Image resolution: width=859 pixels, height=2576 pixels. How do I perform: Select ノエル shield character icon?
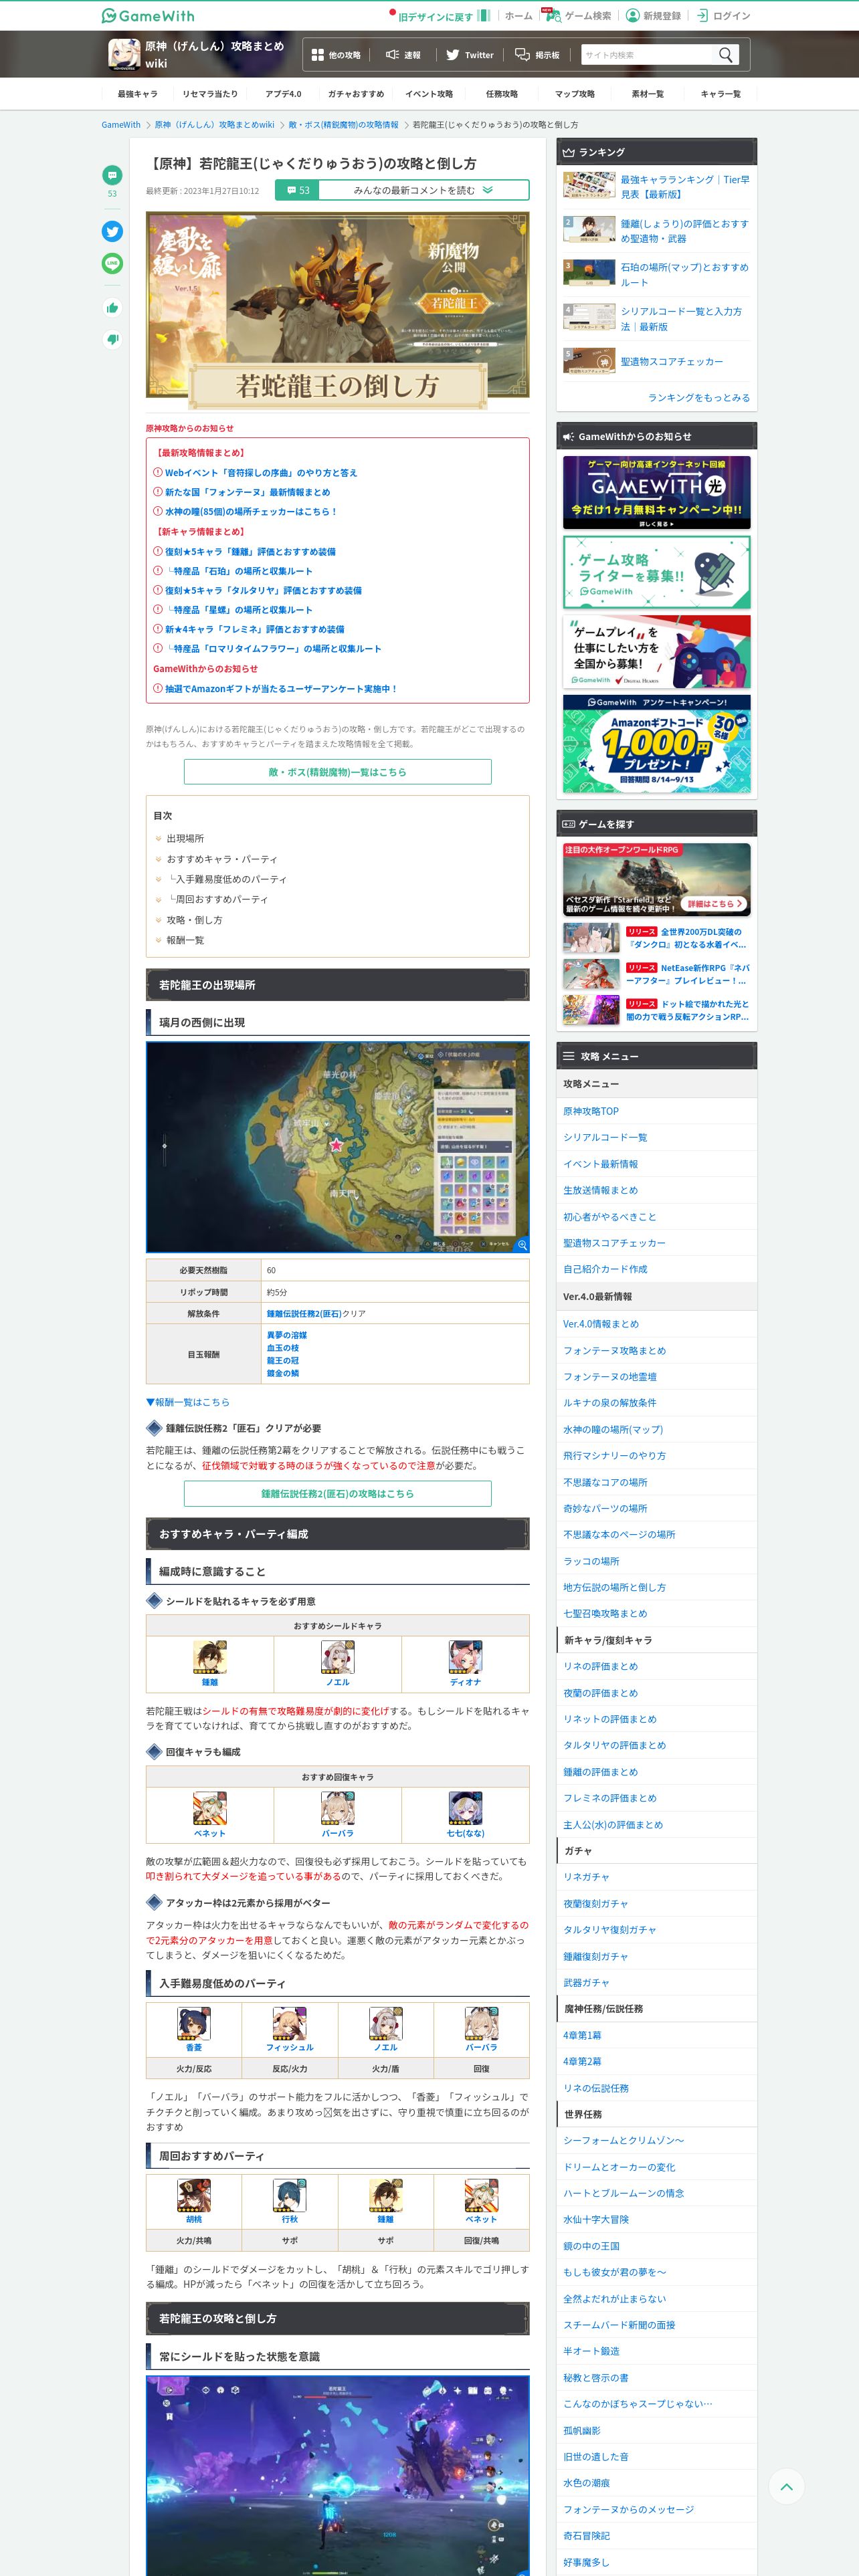338,1657
